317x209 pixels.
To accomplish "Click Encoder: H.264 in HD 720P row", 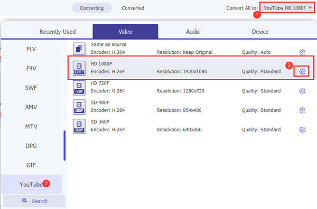I will [108, 91].
